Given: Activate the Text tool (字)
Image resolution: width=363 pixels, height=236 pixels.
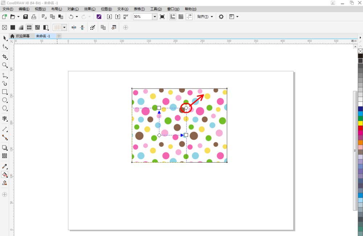Looking at the screenshot, I should [5, 119].
